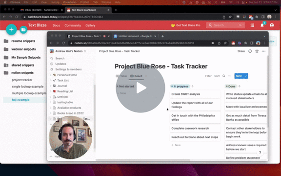Screen dimensions: 281x176
Task: Click the Text Blaze search field
Action: tap(225, 25)
